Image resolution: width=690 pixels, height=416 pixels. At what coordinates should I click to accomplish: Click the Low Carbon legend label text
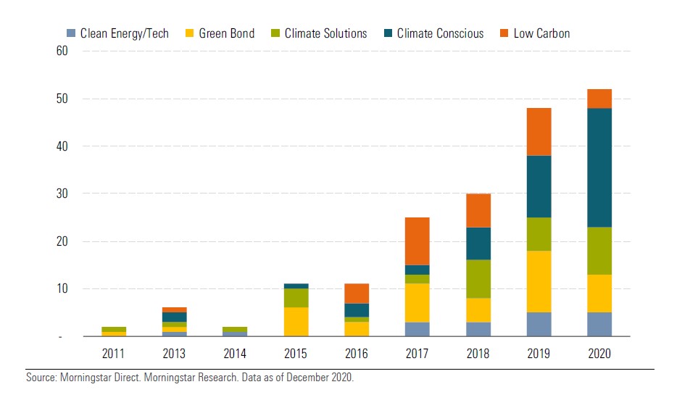point(541,33)
